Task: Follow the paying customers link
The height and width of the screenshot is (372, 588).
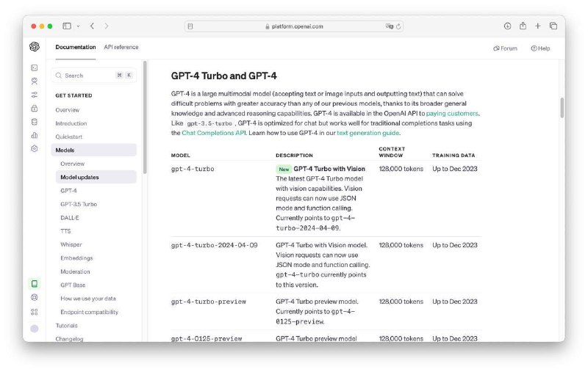Action: coord(452,114)
